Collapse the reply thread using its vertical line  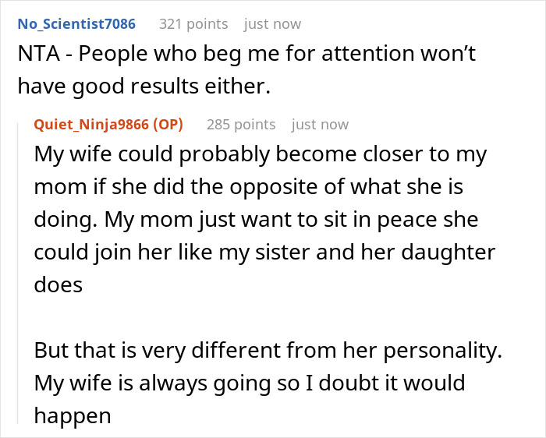point(16,273)
